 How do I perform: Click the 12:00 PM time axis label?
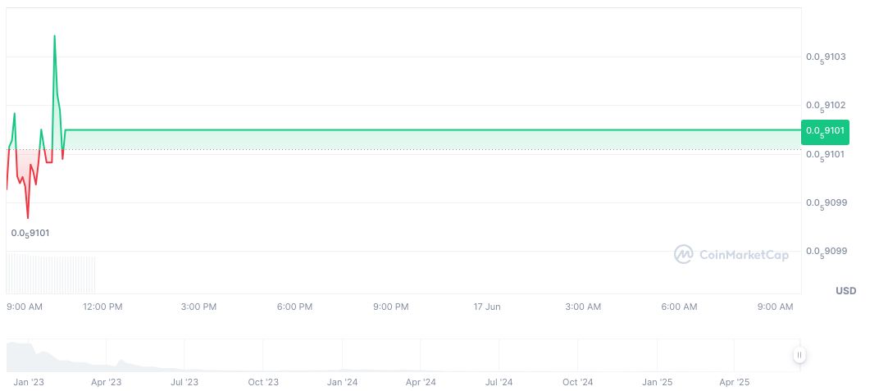click(x=102, y=307)
